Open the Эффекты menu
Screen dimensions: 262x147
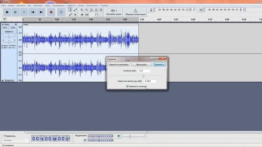coord(71,5)
